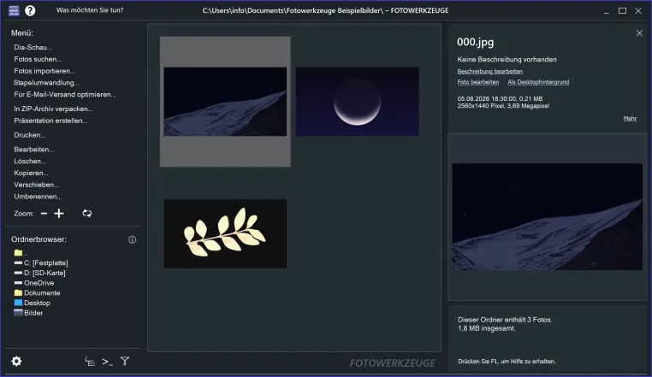
Task: Click the OneDrive drive icon
Action: click(18, 283)
